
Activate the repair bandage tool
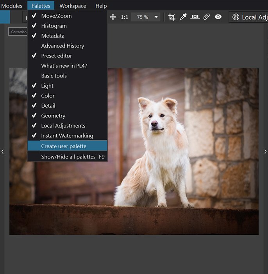coord(207,17)
